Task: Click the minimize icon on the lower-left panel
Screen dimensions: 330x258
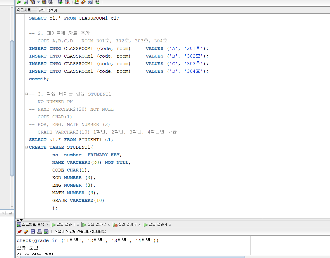Action: tap(10, 213)
